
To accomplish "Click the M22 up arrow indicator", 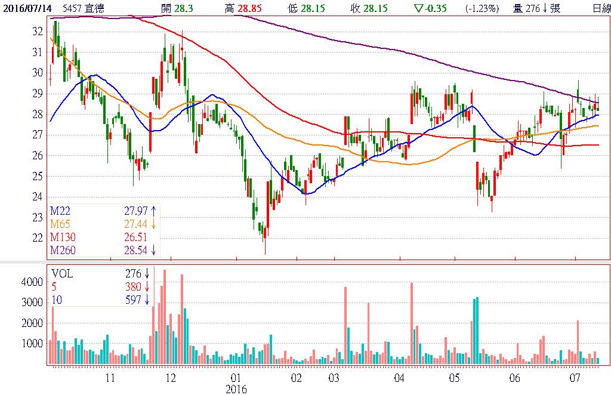I will 153,210.
